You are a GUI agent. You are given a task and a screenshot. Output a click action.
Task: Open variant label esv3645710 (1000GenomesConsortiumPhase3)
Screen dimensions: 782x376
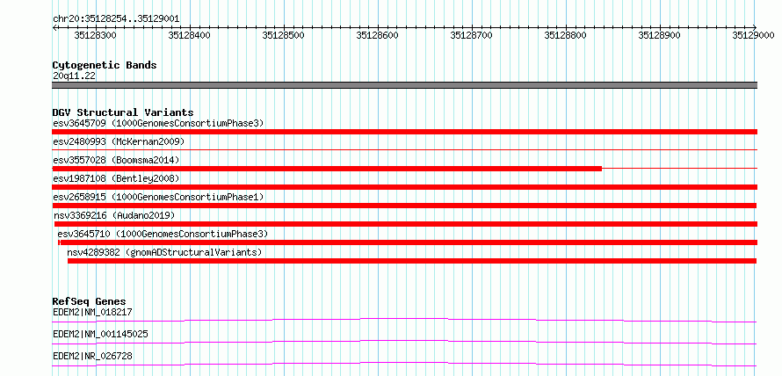[x=163, y=234]
